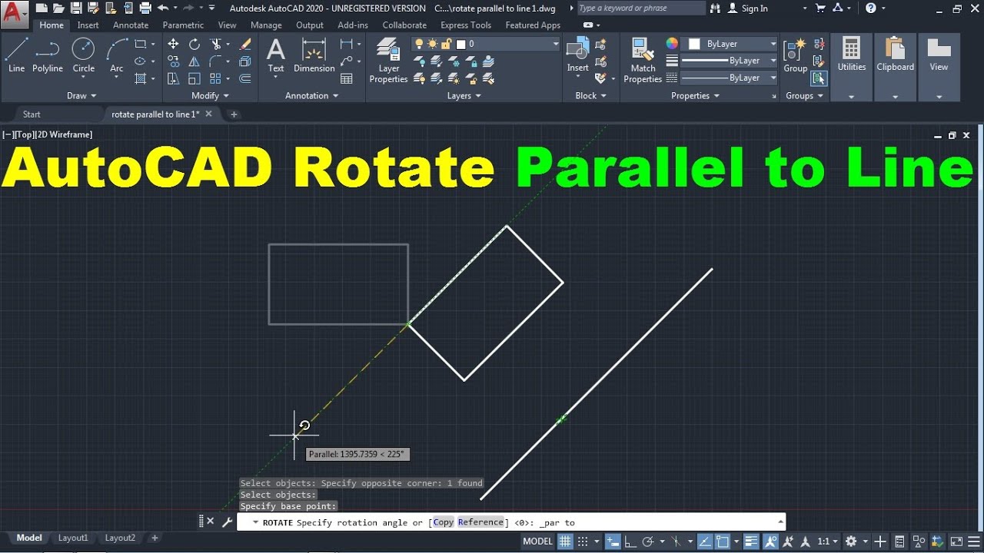Viewport: 984px width, 553px height.
Task: Click in the command line input
Action: pyautogui.click(x=511, y=522)
